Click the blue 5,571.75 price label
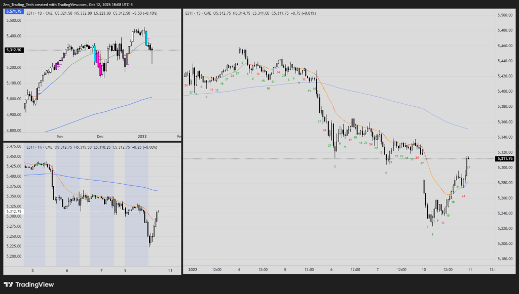519x294 pixels. click(13, 11)
